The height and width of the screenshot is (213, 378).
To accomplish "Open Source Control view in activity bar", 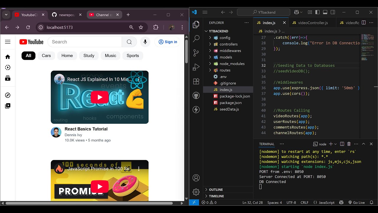I will pyautogui.click(x=196, y=53).
